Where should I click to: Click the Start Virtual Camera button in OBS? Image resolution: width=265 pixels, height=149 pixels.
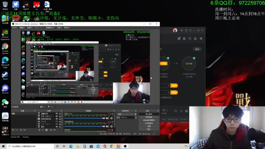point(149,120)
